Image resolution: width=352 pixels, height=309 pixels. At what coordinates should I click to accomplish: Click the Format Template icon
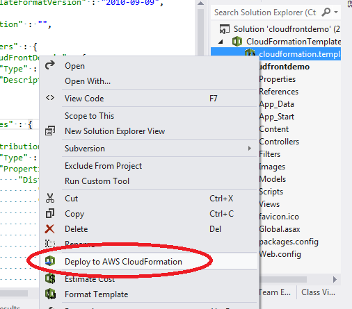click(50, 294)
